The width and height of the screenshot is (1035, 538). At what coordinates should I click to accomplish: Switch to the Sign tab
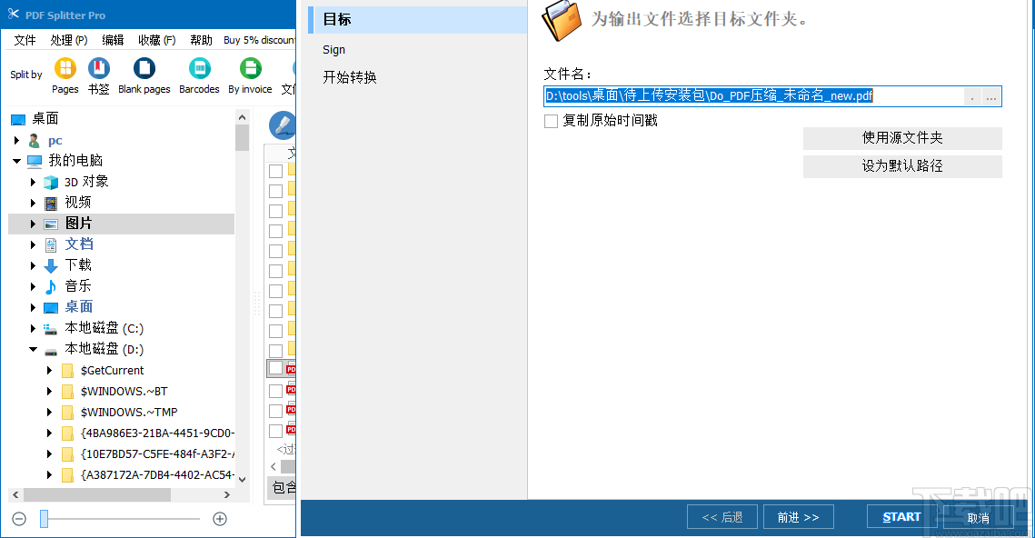[x=333, y=49]
